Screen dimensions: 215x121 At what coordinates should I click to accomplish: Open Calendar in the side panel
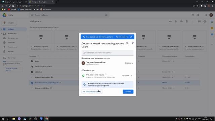tap(212, 22)
